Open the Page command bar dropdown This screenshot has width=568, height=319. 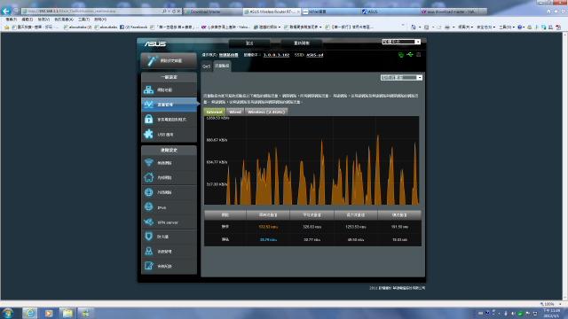[x=465, y=27]
